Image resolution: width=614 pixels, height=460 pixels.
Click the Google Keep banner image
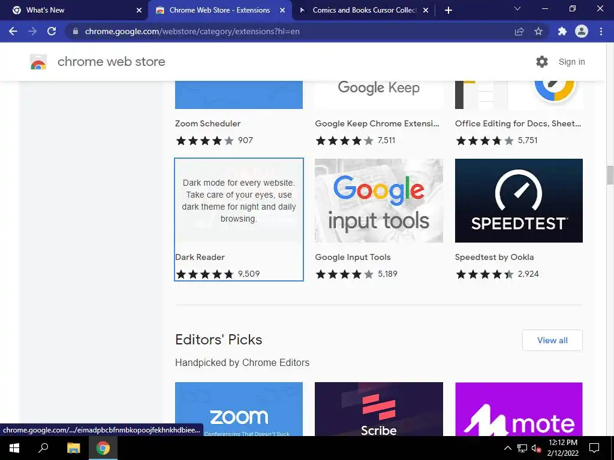[x=379, y=95]
